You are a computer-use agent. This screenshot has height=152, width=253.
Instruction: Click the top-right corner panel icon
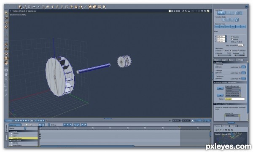pos(247,7)
